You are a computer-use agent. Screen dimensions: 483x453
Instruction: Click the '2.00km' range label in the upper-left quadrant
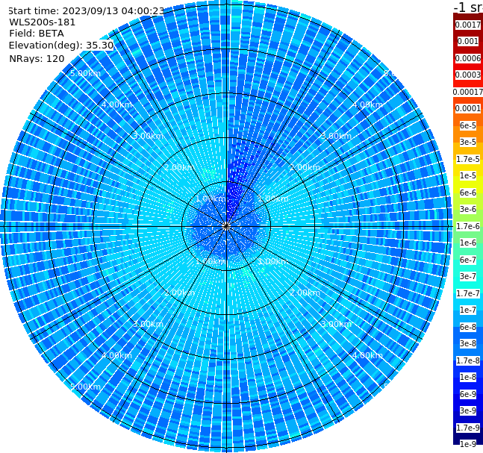pyautogui.click(x=180, y=167)
